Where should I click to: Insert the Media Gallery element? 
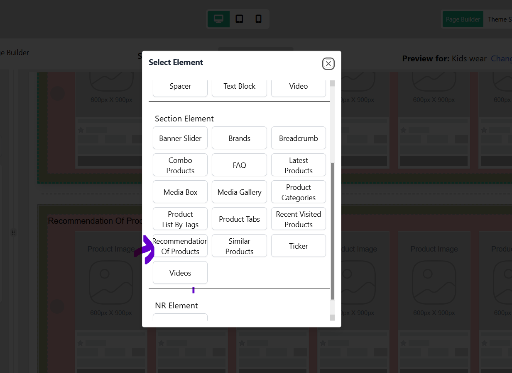coord(239,192)
